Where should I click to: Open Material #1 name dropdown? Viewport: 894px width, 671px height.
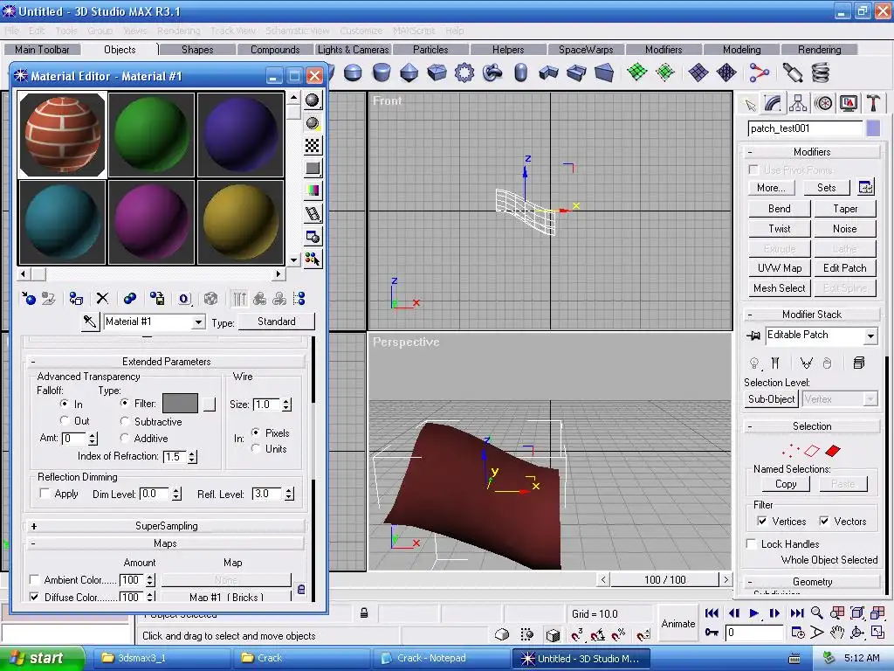click(198, 322)
